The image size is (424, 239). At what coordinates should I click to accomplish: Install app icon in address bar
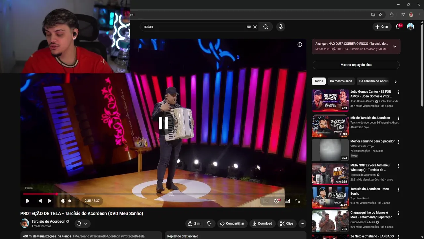point(373,15)
